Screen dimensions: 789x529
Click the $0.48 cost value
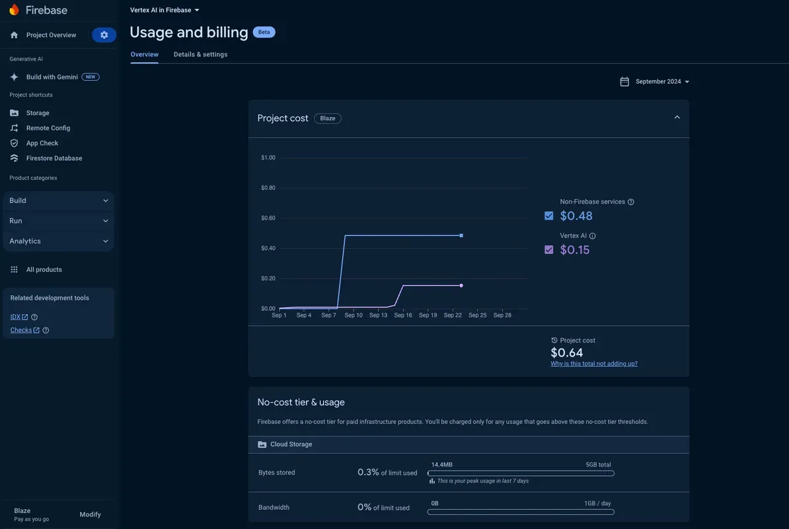point(576,216)
